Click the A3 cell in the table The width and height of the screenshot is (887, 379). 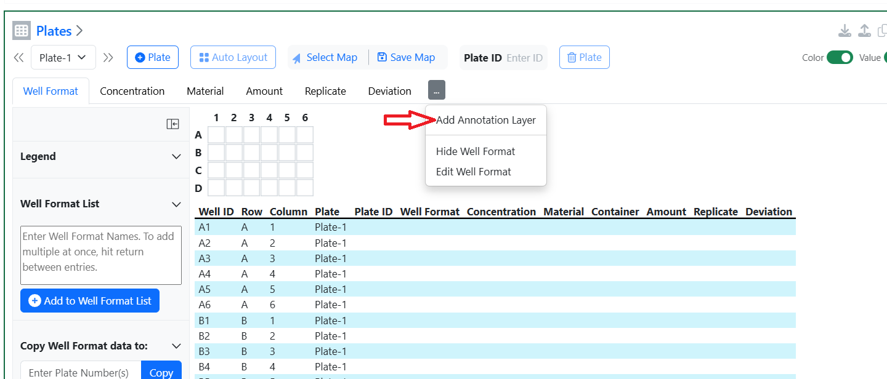click(205, 258)
